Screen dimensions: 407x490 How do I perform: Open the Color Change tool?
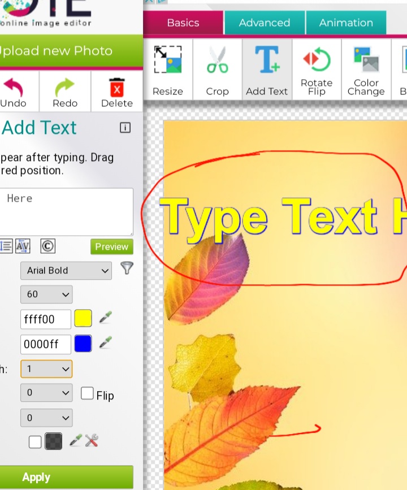pos(366,59)
